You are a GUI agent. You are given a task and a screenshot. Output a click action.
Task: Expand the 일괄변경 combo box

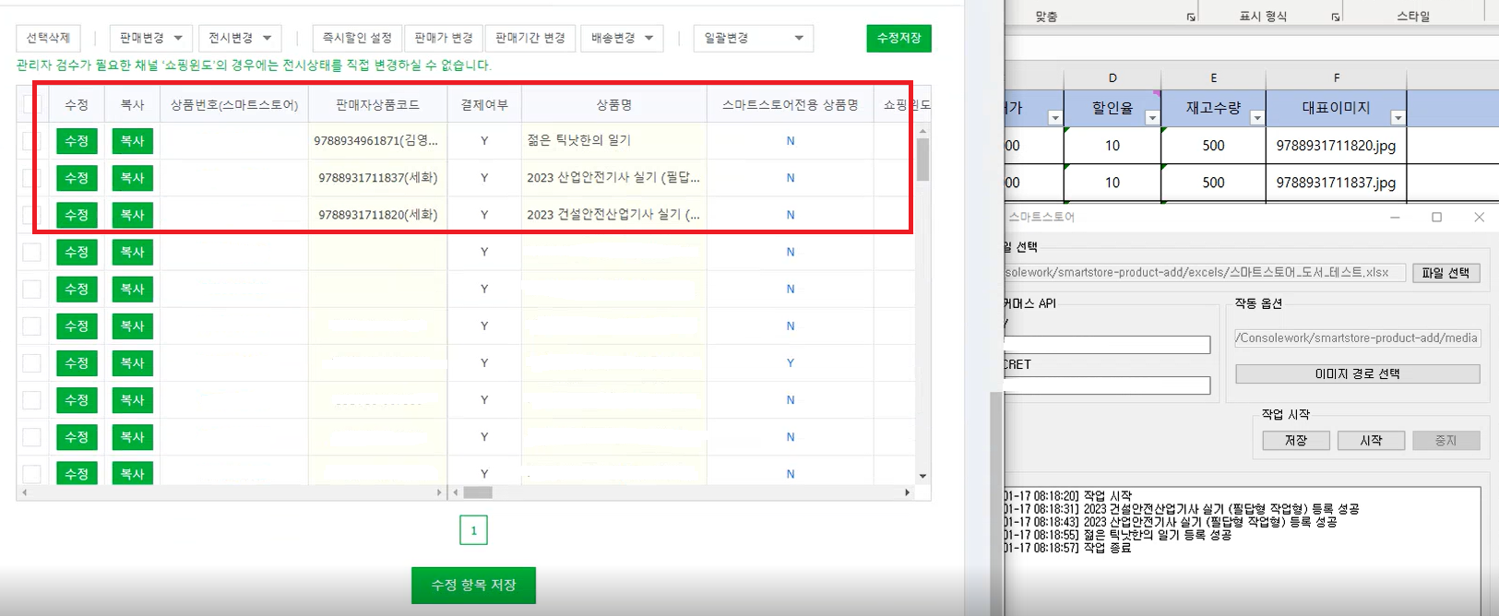click(x=753, y=38)
